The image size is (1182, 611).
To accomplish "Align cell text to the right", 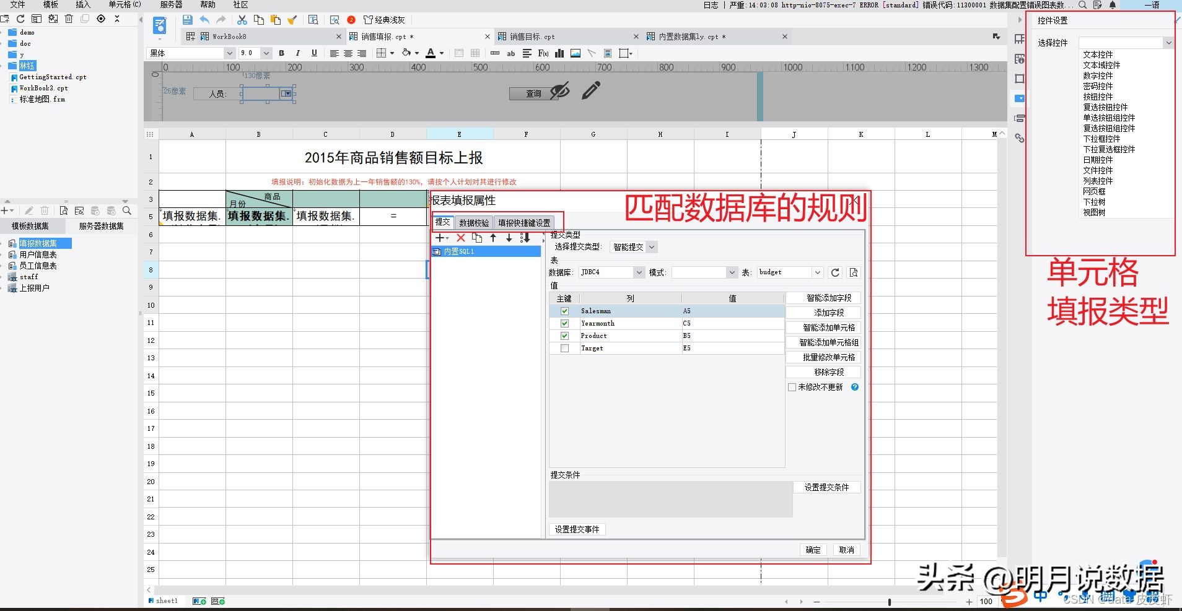I will click(x=362, y=53).
